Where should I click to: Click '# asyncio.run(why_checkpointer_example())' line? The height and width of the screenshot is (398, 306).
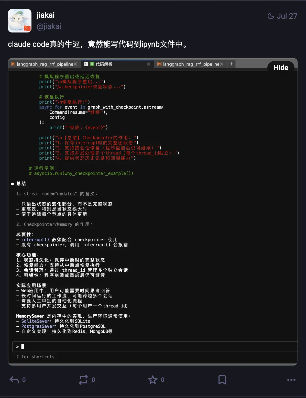81,173
